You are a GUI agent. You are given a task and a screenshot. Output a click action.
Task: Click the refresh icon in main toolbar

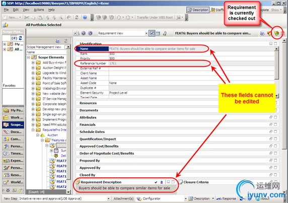(77, 18)
